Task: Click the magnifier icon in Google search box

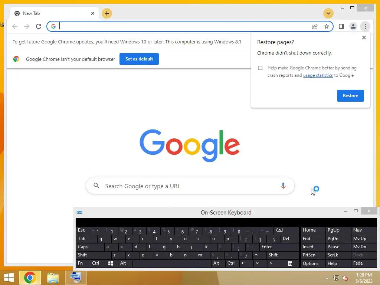Action: pos(96,186)
